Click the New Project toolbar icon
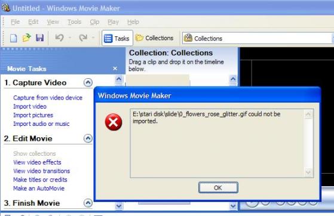Image resolution: width=334 pixels, height=216 pixels. [x=13, y=38]
